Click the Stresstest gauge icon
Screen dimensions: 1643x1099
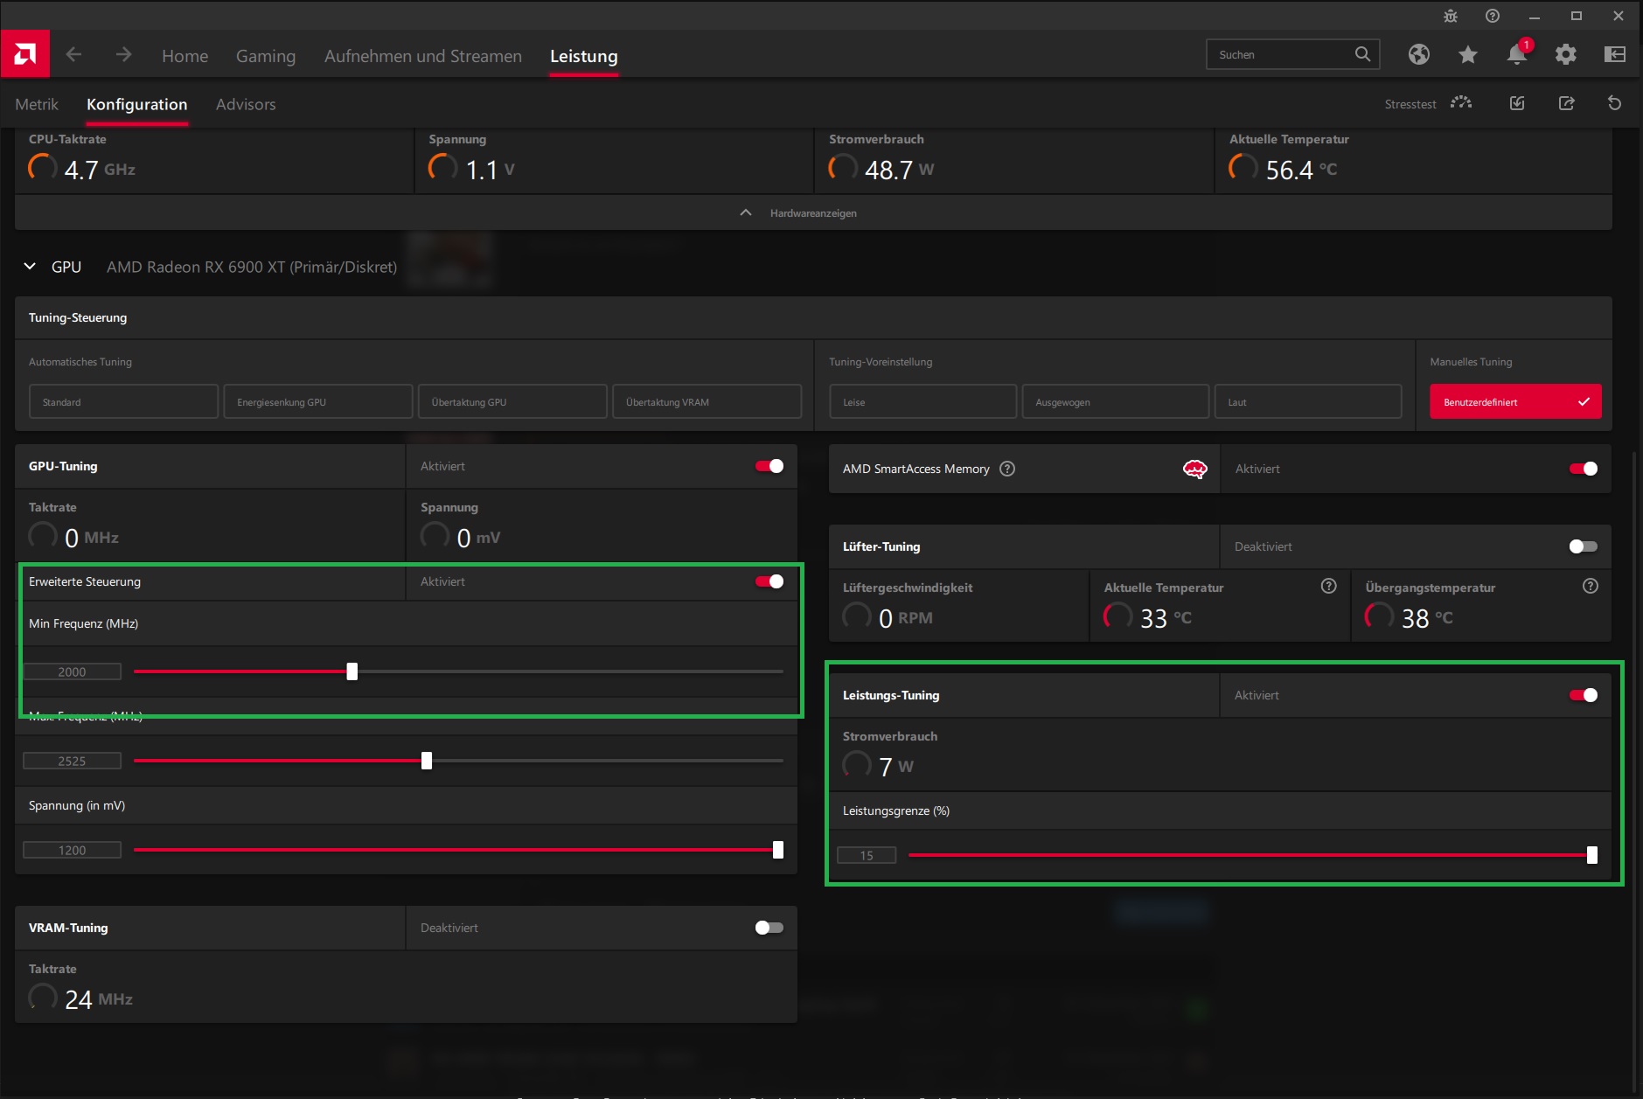tap(1461, 103)
